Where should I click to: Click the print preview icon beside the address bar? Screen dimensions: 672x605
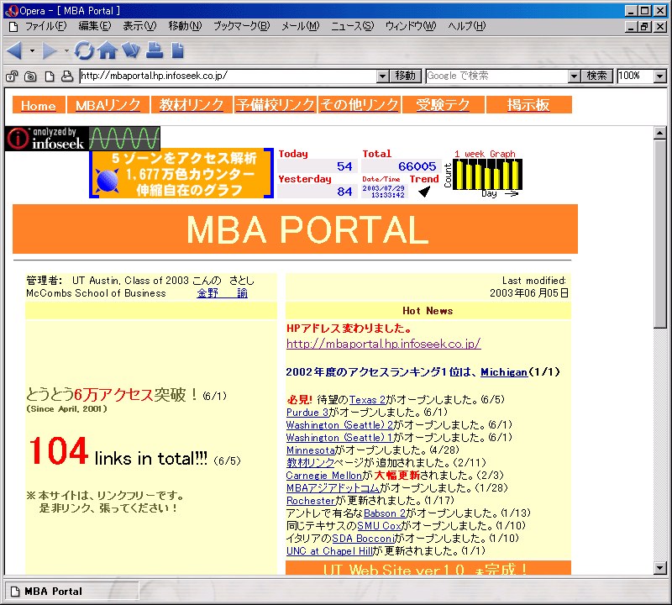click(x=67, y=76)
